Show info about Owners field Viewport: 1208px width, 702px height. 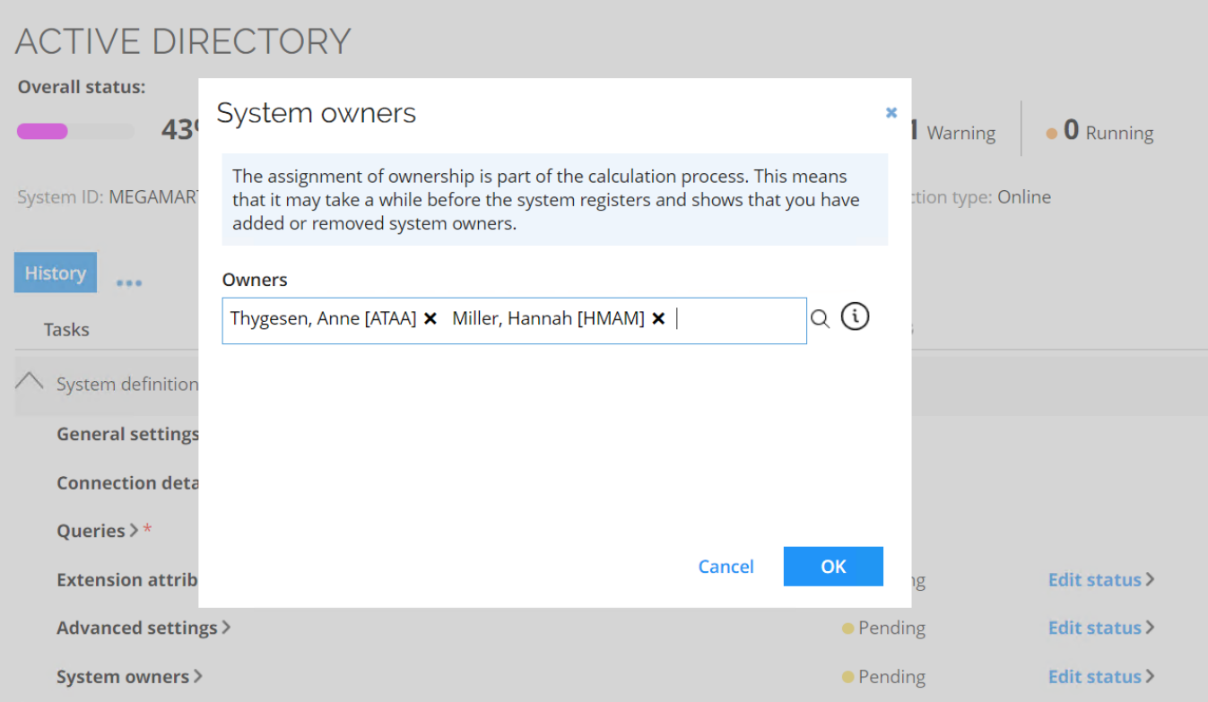[856, 316]
